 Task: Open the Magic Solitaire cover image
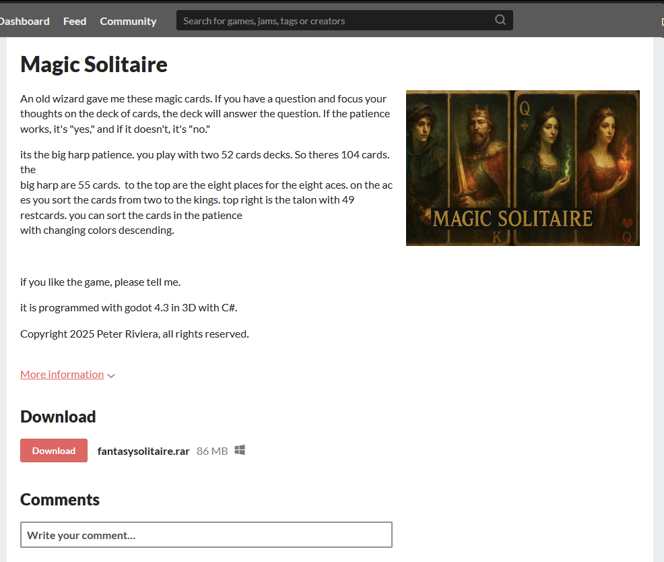point(523,168)
